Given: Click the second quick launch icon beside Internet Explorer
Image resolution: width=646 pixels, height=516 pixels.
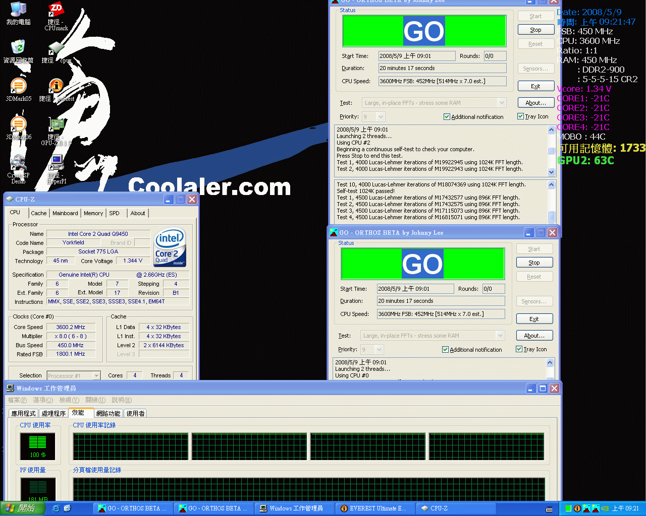Looking at the screenshot, I should coord(67,508).
